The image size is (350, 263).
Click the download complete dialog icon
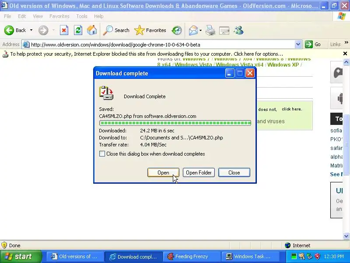[106, 93]
